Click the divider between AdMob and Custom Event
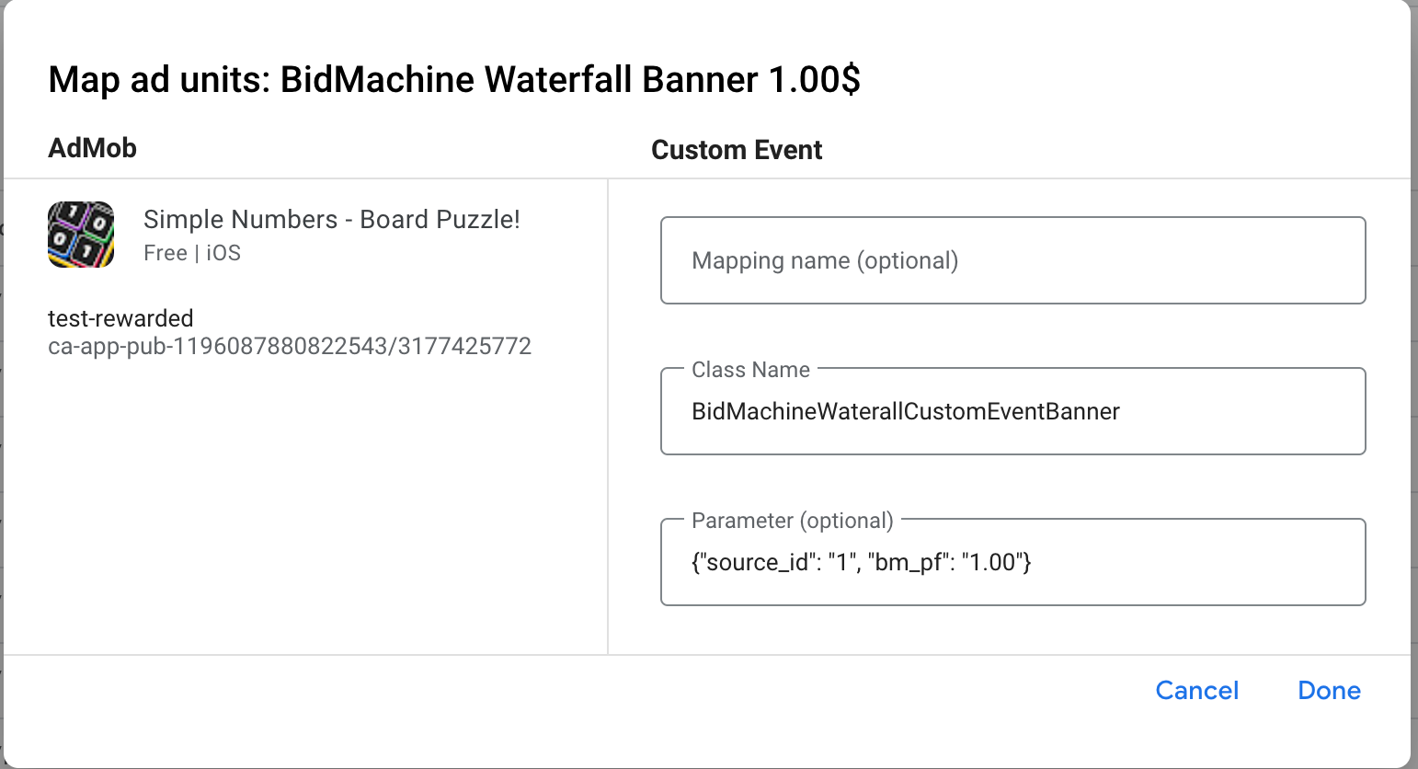Image resolution: width=1418 pixels, height=769 pixels. pos(608,417)
